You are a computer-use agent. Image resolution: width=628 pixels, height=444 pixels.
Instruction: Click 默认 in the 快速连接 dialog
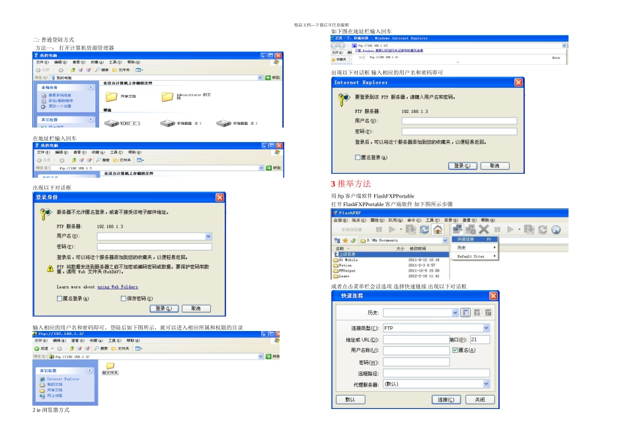click(x=350, y=400)
